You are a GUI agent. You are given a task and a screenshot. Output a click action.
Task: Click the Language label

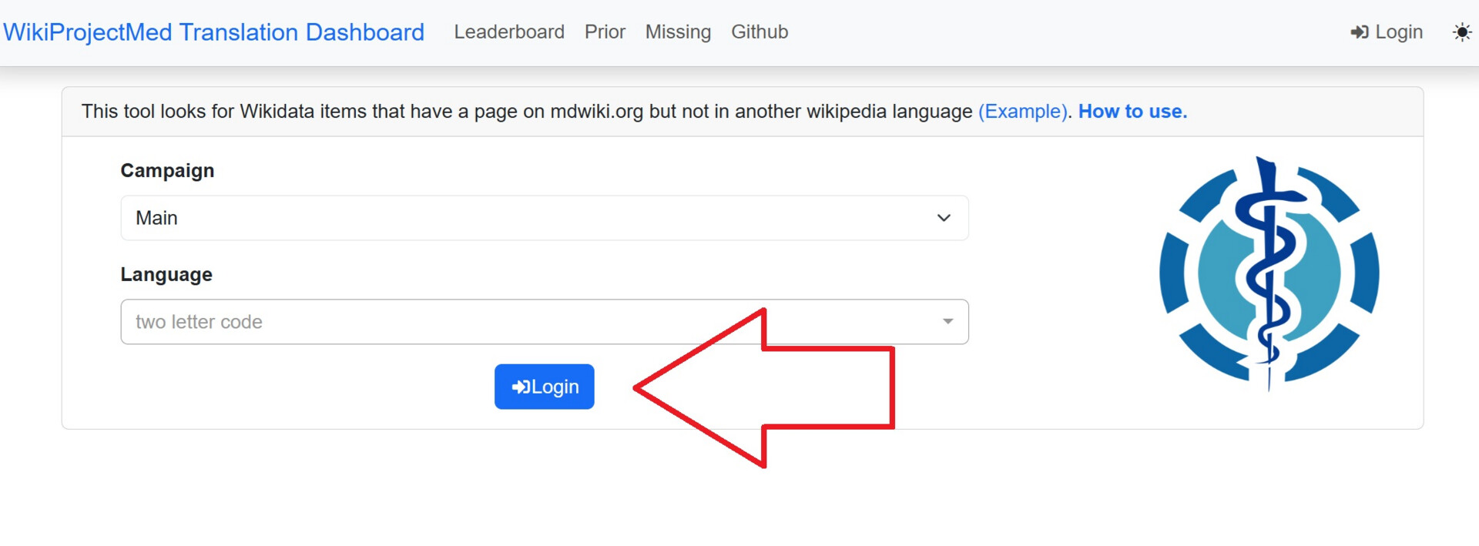coord(166,275)
